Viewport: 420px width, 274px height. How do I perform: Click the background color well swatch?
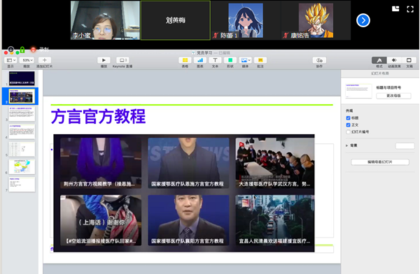pos(405,146)
